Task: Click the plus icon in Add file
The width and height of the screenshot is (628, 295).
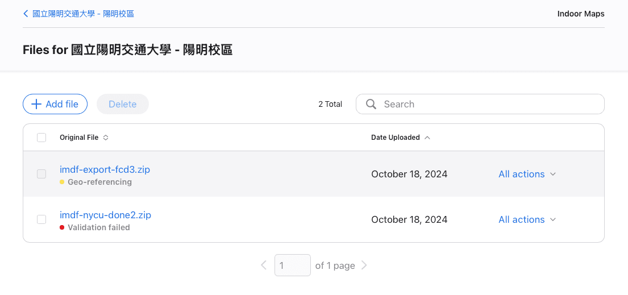Action: 36,104
